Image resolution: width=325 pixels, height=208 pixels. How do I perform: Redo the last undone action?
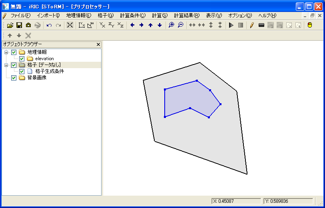[58, 25]
